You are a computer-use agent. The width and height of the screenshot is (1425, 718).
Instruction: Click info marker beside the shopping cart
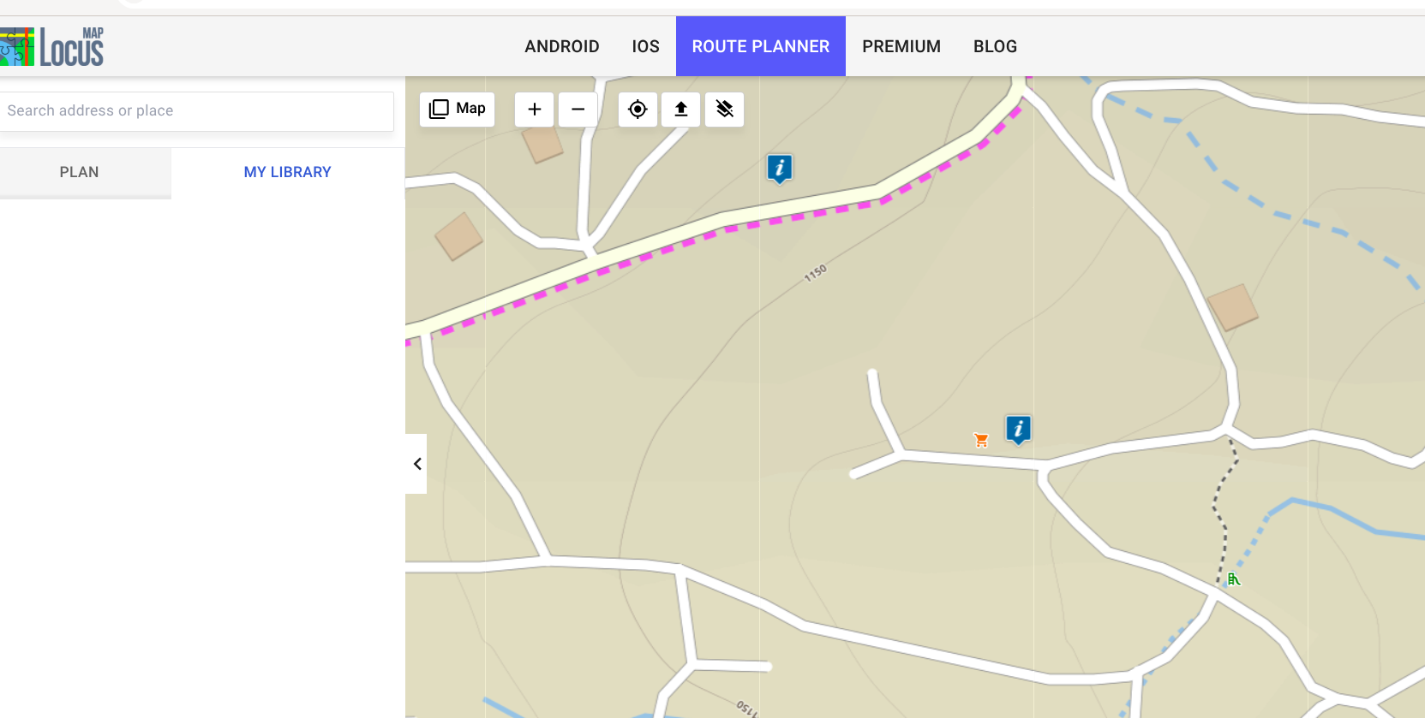click(x=1018, y=428)
